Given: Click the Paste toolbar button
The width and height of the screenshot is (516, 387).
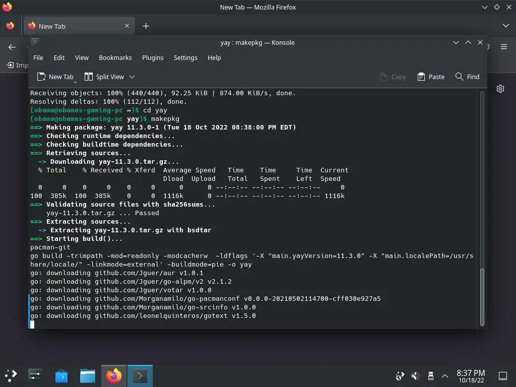Looking at the screenshot, I should 431,77.
